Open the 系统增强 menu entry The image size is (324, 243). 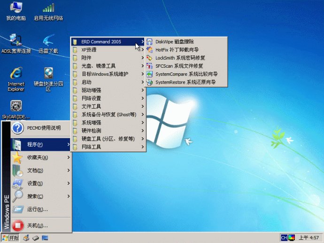click(x=108, y=122)
